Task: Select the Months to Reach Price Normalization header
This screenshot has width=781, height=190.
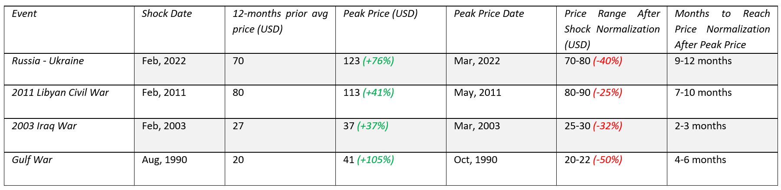Action: 722,29
